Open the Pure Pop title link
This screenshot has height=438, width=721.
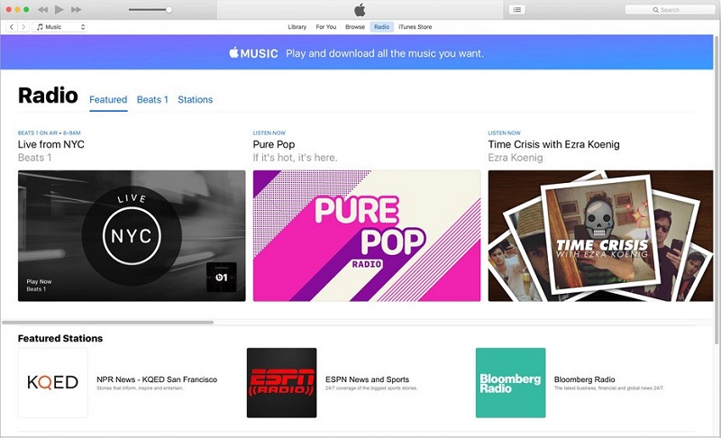tap(274, 144)
